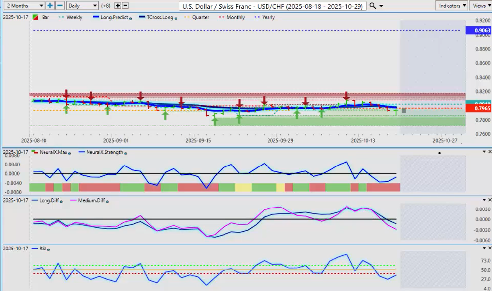The height and width of the screenshot is (291, 492).
Task: Collapse the RSI panel using its arrow
Action: [484, 247]
